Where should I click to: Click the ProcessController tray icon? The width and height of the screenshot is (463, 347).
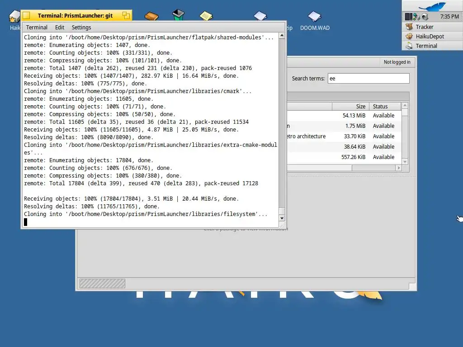[408, 17]
